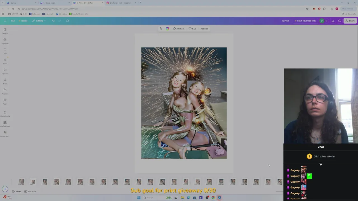Open the Uploads panel

pyautogui.click(x=5, y=71)
